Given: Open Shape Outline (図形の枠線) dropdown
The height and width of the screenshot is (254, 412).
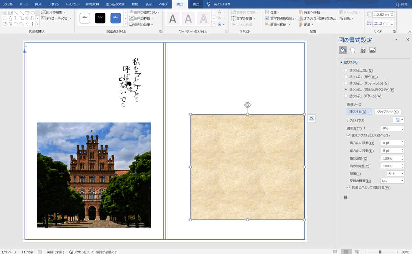Looking at the screenshot, I should (x=141, y=18).
